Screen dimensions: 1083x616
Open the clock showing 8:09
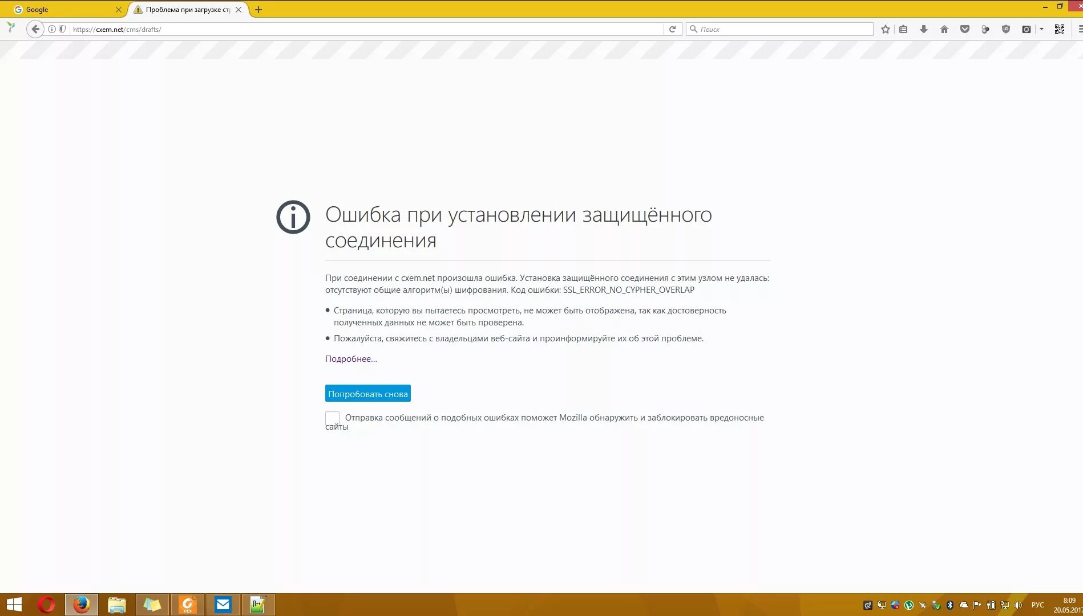click(x=1068, y=605)
